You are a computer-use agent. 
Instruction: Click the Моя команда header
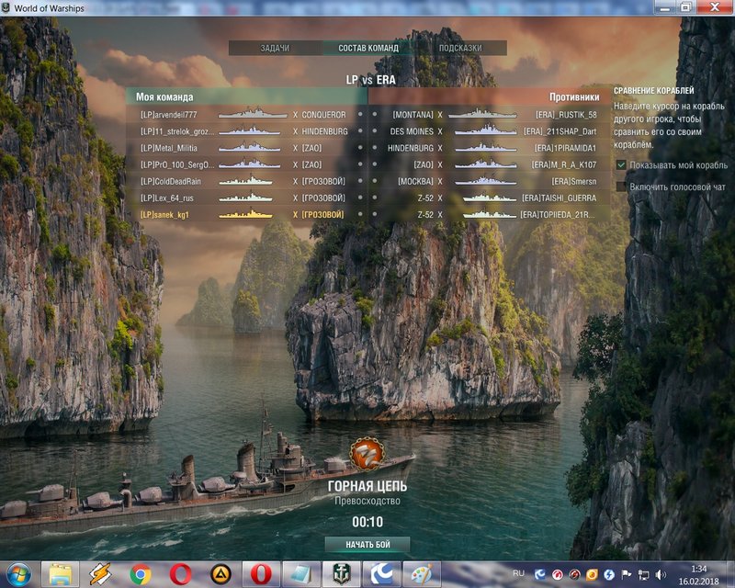[164, 97]
